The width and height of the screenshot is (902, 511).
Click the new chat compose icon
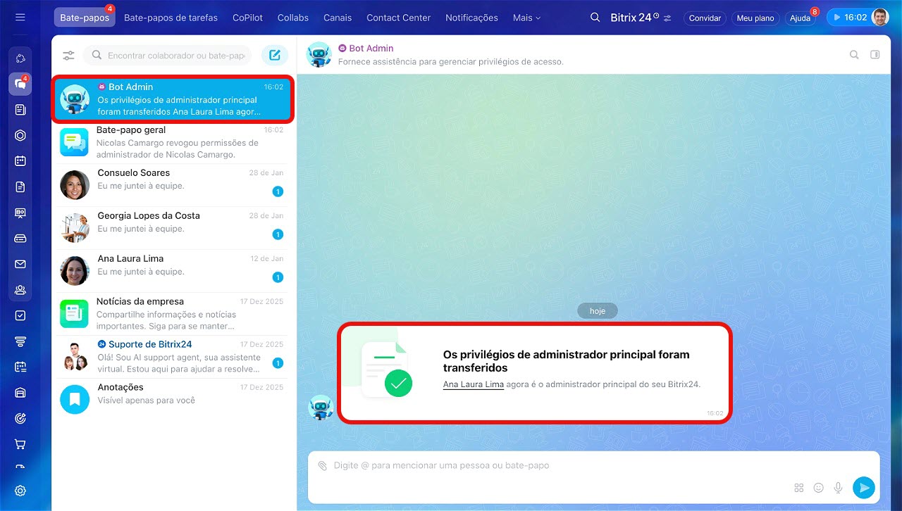click(274, 55)
